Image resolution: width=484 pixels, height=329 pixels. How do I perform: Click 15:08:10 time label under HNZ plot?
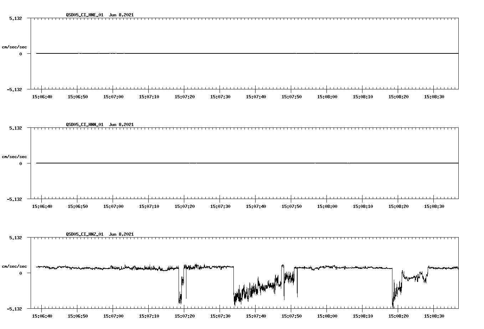point(363,316)
